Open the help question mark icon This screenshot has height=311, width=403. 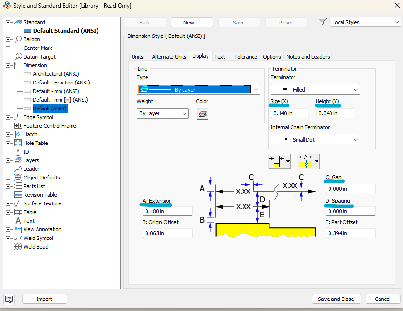click(x=9, y=299)
